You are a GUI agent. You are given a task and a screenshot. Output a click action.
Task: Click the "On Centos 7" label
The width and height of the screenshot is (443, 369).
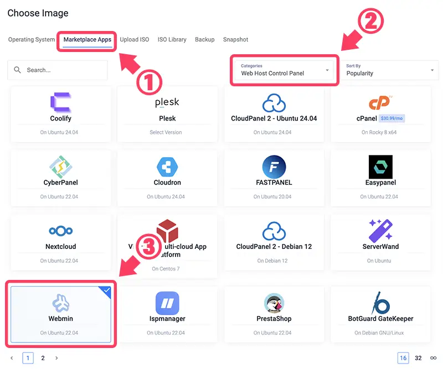[x=166, y=269]
